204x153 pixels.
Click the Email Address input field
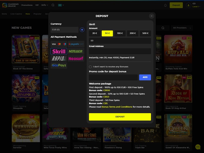pos(120,51)
